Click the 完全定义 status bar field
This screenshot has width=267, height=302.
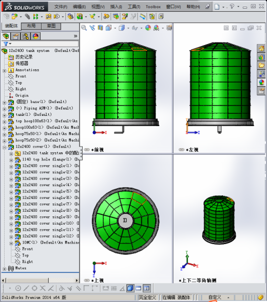(x=147, y=297)
